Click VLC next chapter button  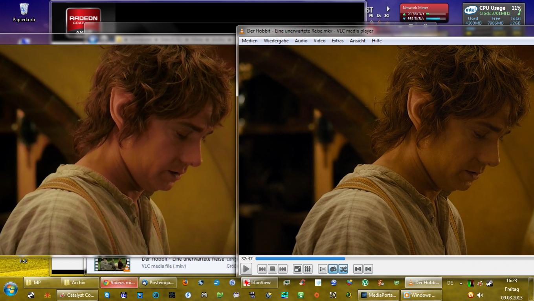368,269
